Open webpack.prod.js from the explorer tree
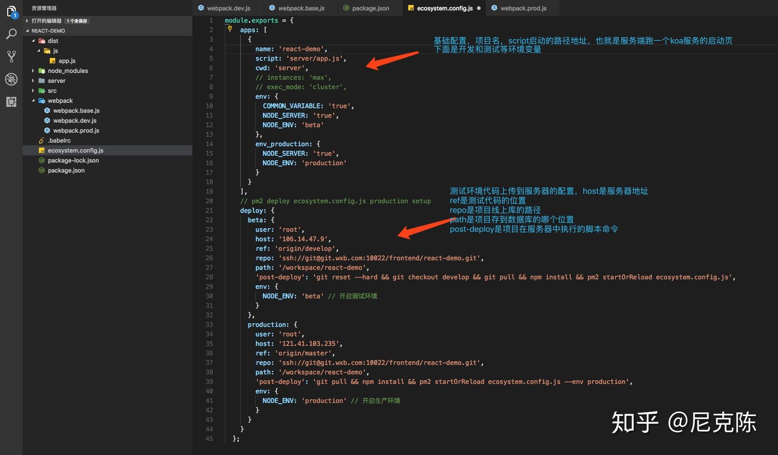778x455 pixels. pyautogui.click(x=76, y=130)
